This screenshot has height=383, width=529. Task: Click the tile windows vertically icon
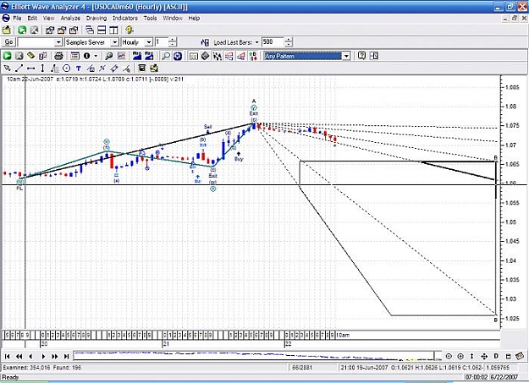113,30
